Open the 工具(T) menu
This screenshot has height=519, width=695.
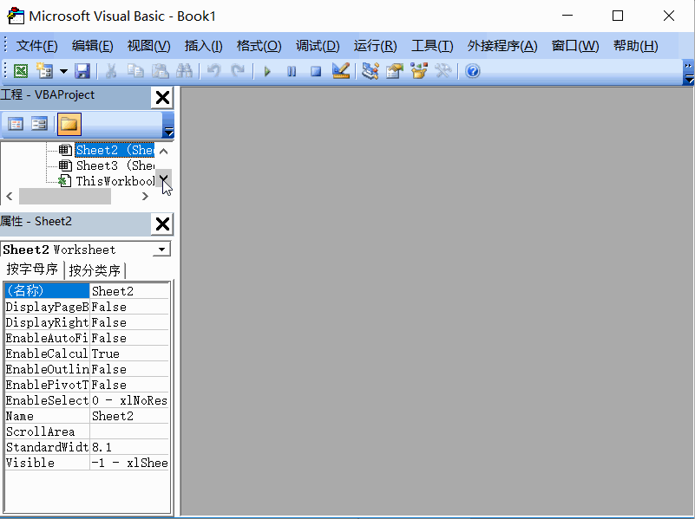coord(432,46)
